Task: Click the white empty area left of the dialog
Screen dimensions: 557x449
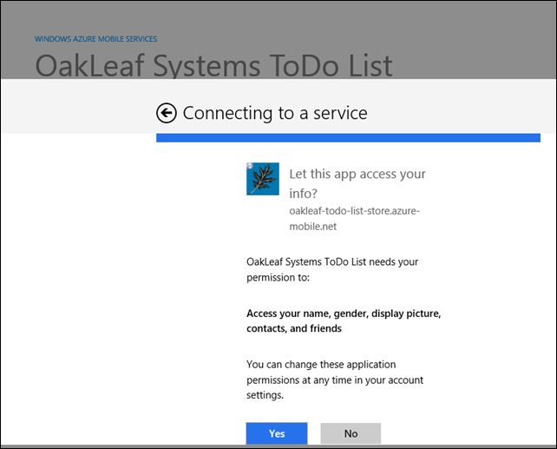Action: (x=78, y=287)
